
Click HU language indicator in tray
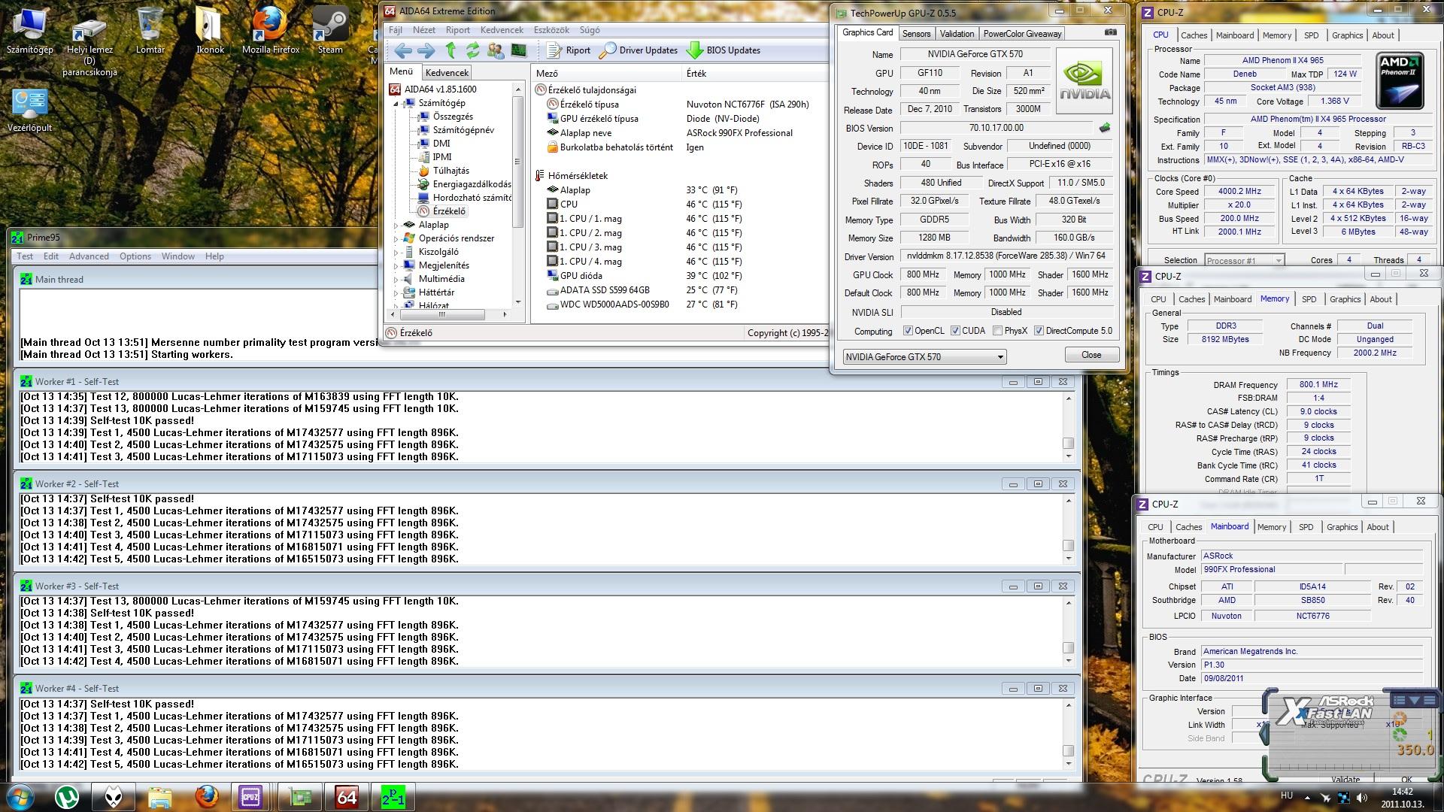point(1287,795)
